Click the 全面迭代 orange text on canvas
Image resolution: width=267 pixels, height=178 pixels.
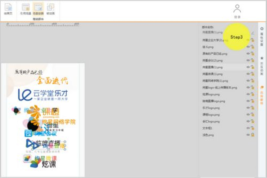53,80
